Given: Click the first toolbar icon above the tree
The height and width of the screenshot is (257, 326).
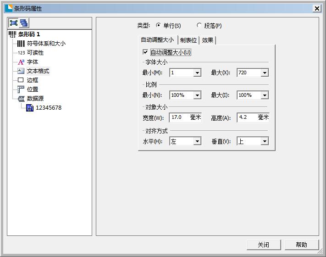Looking at the screenshot, I should 13,23.
